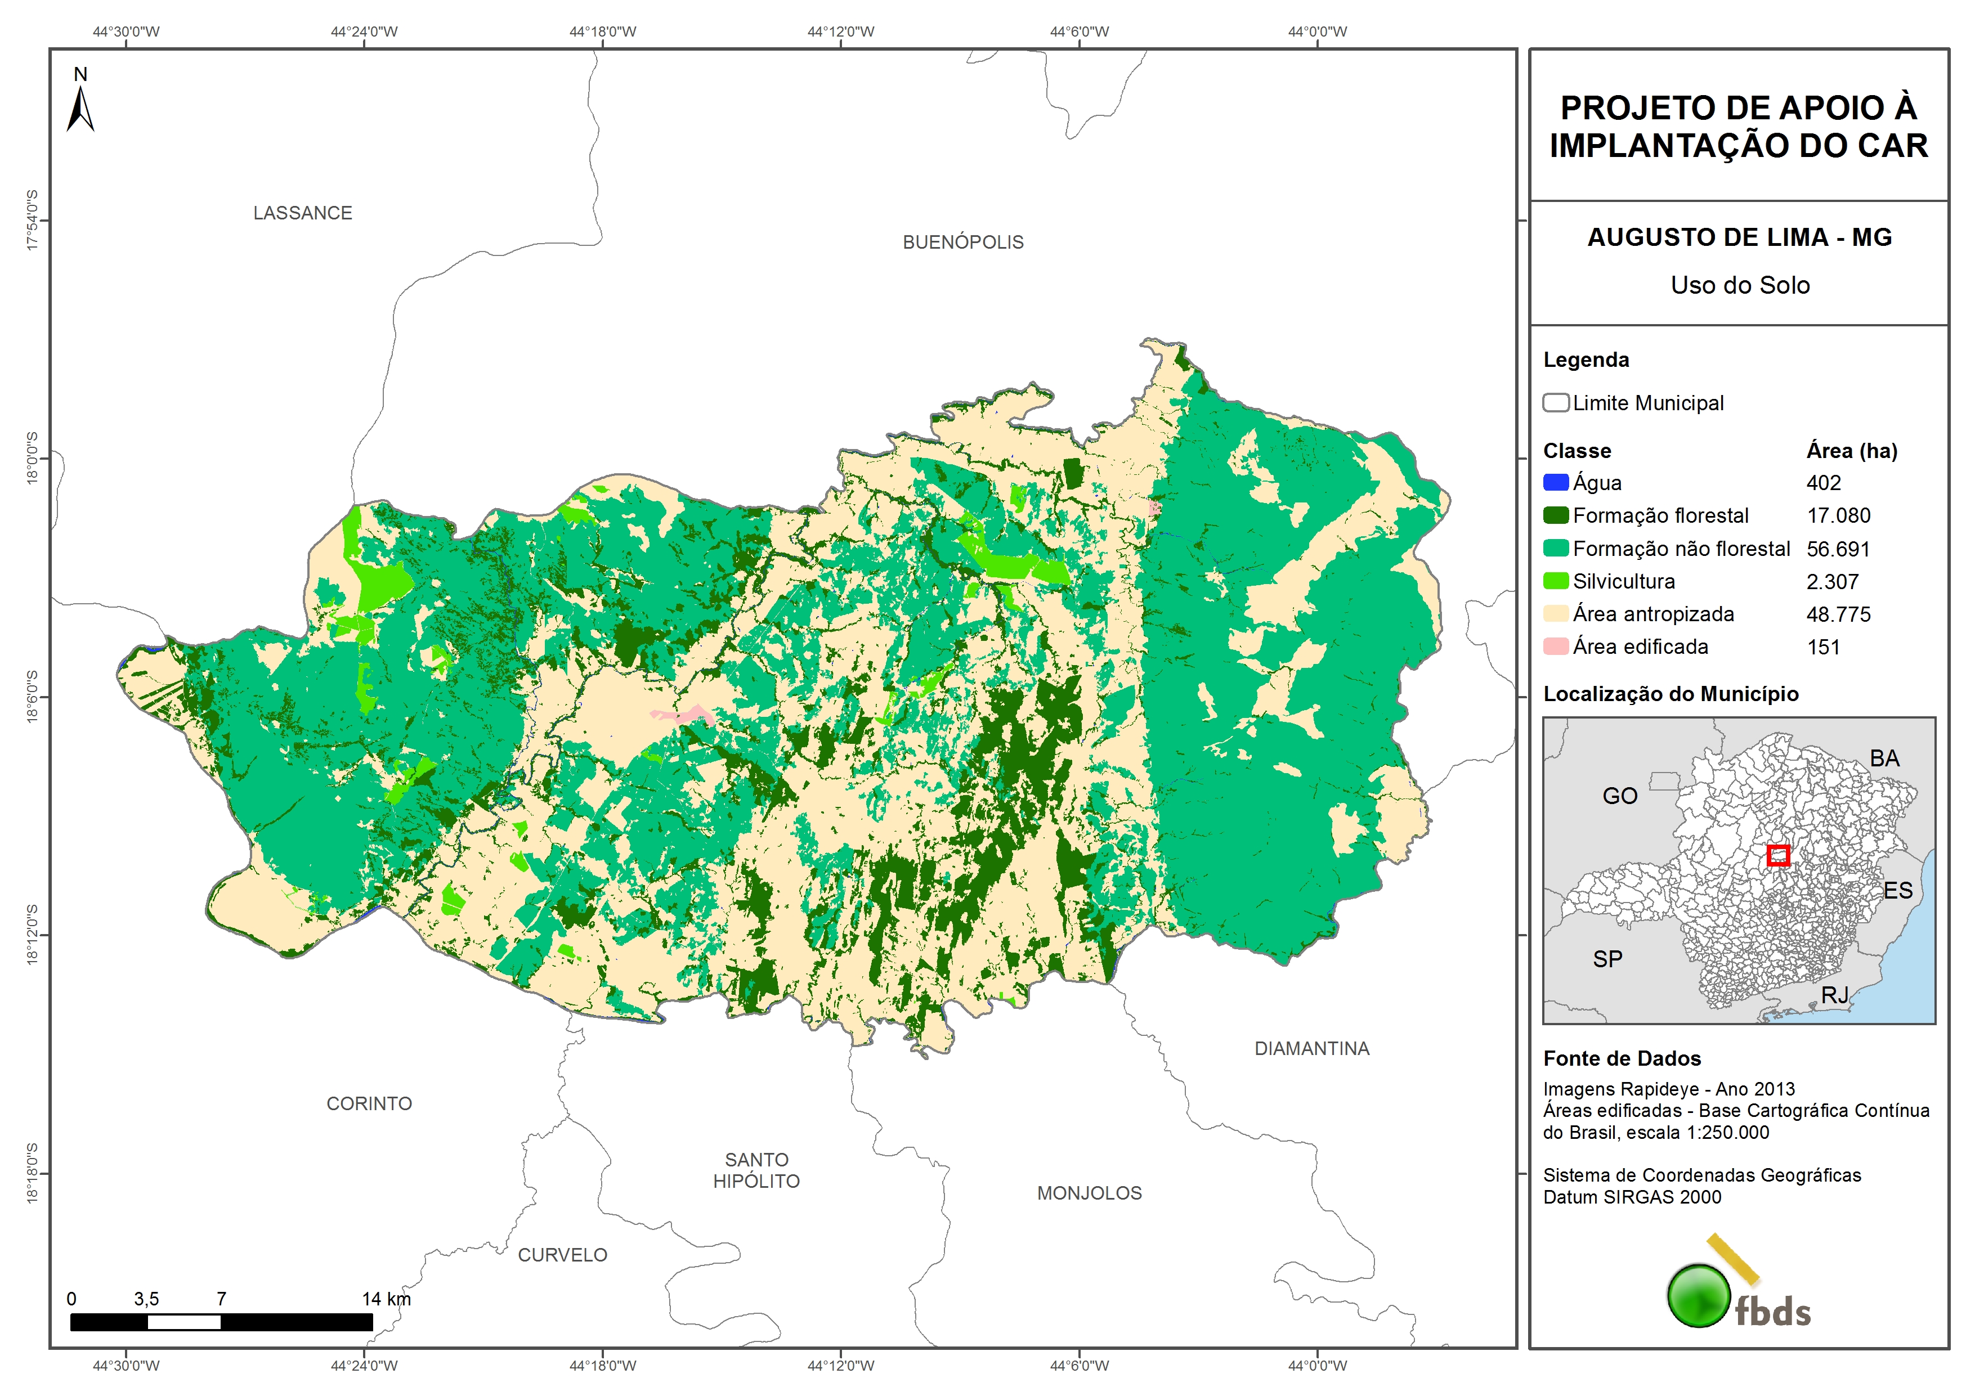Viewport: 1975px width, 1396px height.
Task: Click the MONJOLOS municipality label
Action: click(x=1089, y=1193)
